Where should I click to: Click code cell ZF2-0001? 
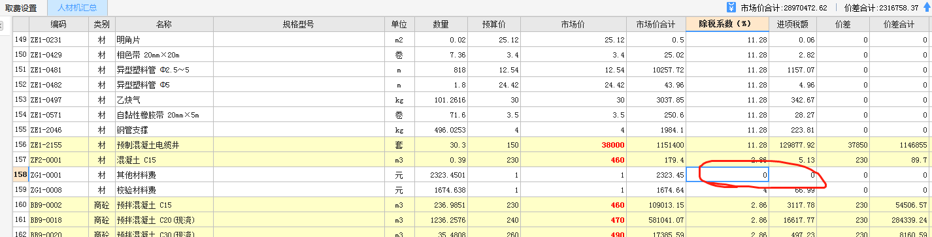tap(58, 160)
